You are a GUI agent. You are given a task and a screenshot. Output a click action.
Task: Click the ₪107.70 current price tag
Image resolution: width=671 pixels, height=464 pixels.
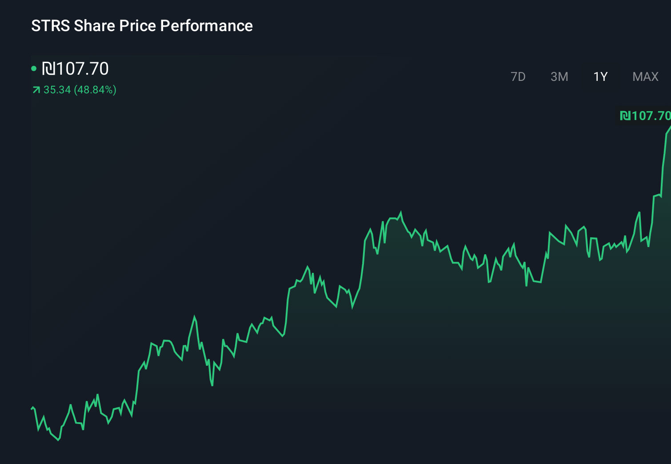click(644, 115)
